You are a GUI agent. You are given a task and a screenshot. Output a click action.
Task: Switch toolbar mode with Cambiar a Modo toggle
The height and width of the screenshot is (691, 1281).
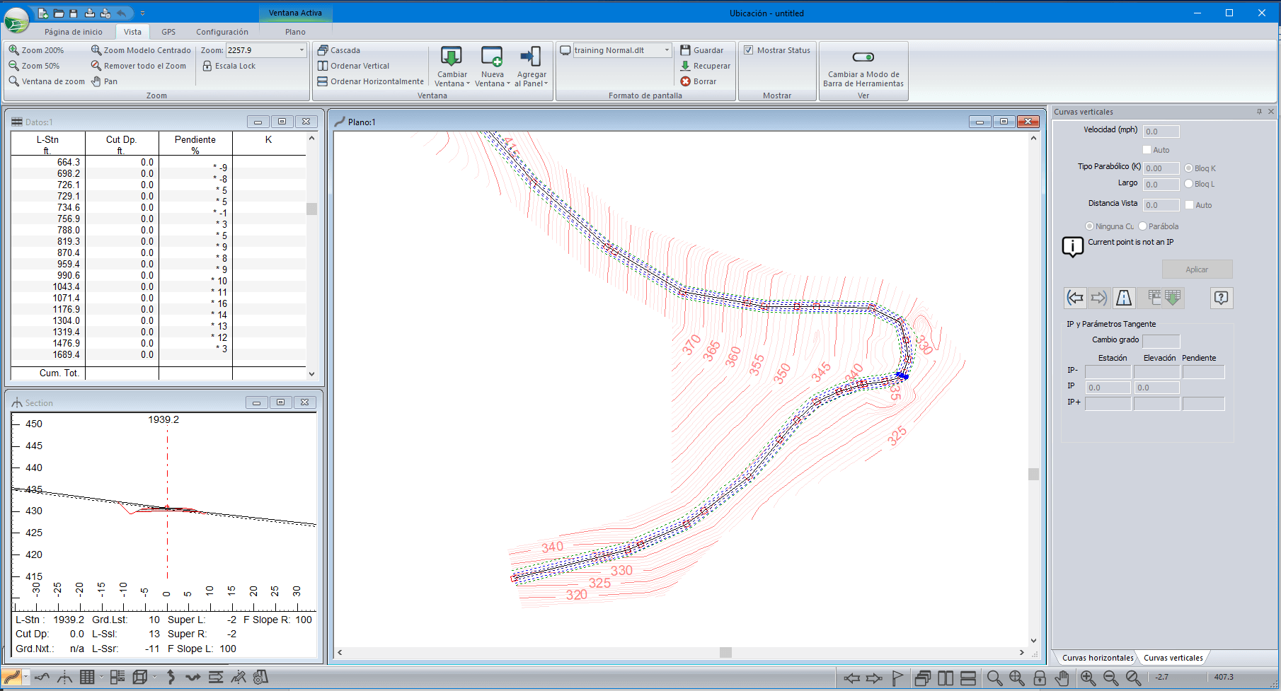click(863, 57)
